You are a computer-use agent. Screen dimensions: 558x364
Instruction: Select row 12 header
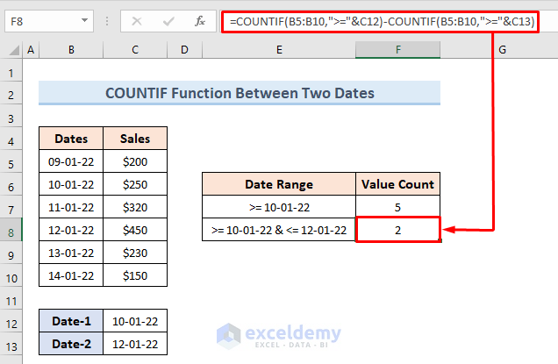click(11, 321)
